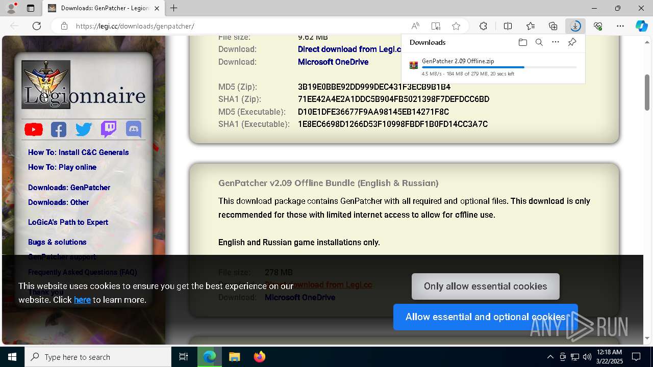
Task: Open the Collections icon
Action: pyautogui.click(x=553, y=26)
